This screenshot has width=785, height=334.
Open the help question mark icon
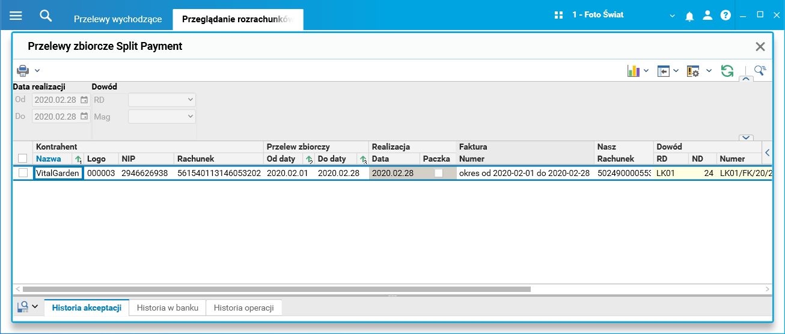725,16
